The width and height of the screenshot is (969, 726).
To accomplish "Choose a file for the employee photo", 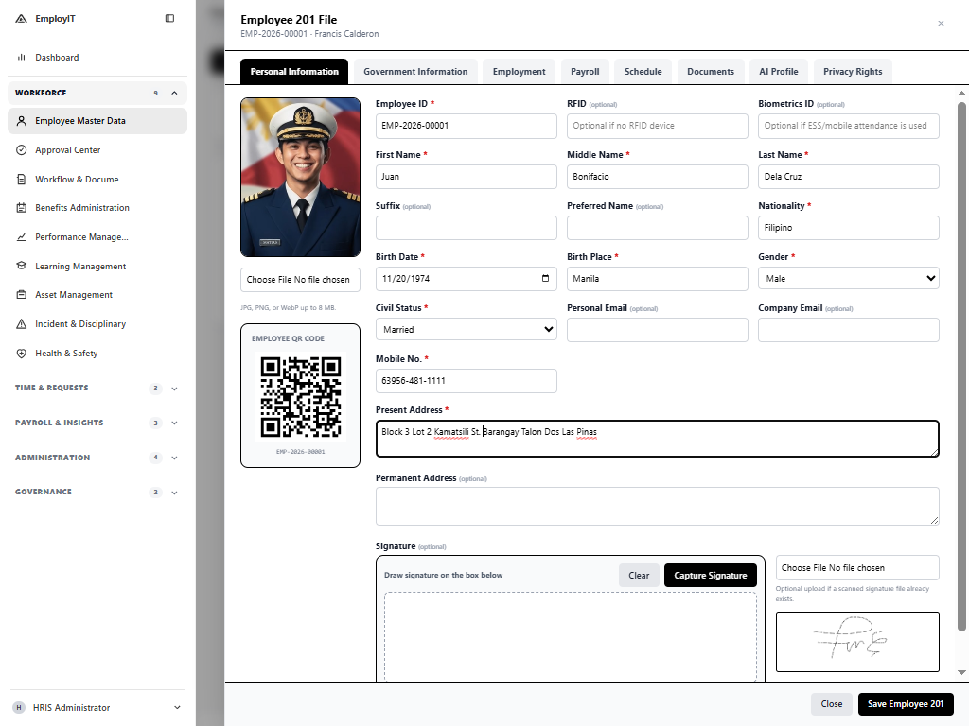I will (300, 280).
